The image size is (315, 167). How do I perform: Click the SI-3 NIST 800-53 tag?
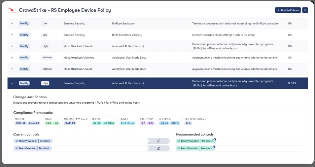pyautogui.click(x=188, y=123)
